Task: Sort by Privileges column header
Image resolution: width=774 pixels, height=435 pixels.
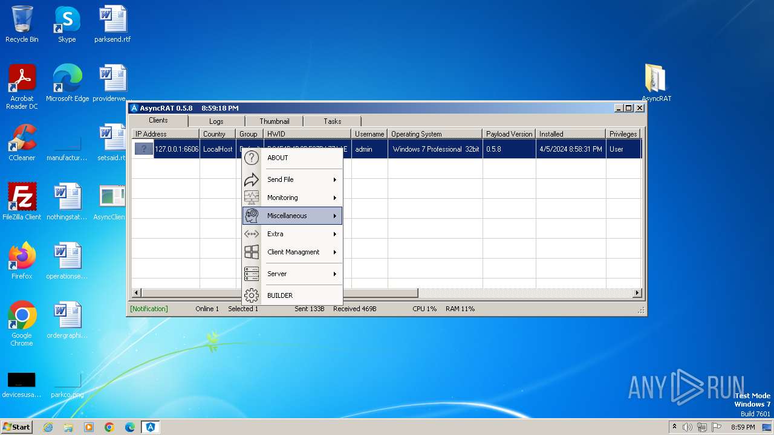Action: 623,134
